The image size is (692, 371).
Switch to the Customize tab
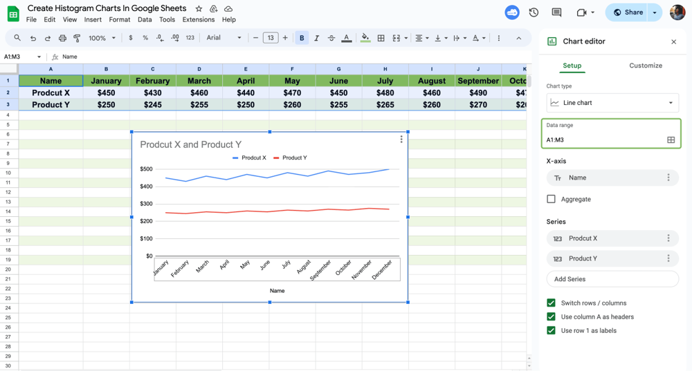click(645, 66)
